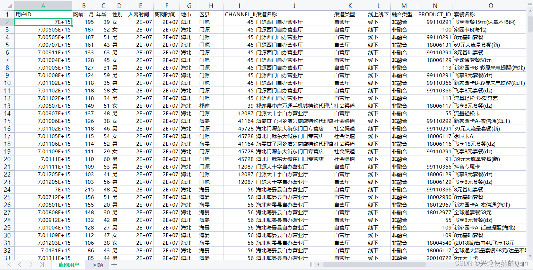This screenshot has height=270, width=533.
Task: Select column N header
Action: coord(435,6)
